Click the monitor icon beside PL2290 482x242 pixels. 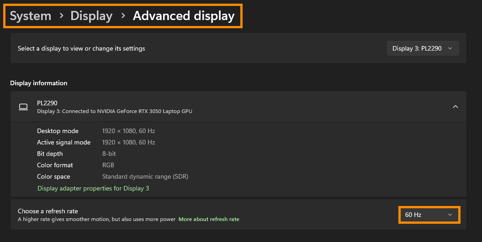pos(23,107)
